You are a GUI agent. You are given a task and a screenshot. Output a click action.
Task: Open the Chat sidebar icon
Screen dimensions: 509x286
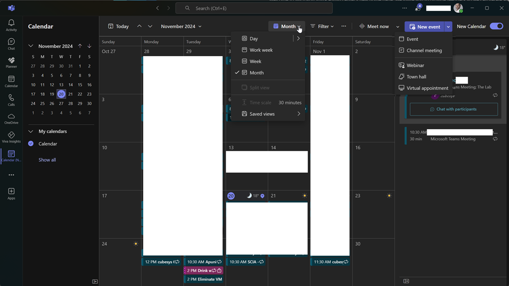click(11, 44)
